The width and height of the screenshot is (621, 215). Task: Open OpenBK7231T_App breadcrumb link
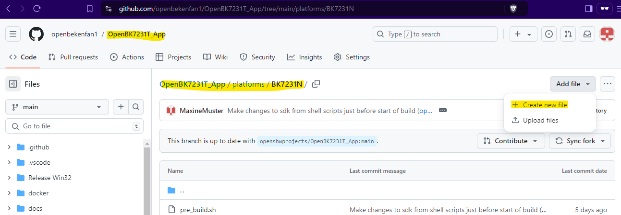193,84
